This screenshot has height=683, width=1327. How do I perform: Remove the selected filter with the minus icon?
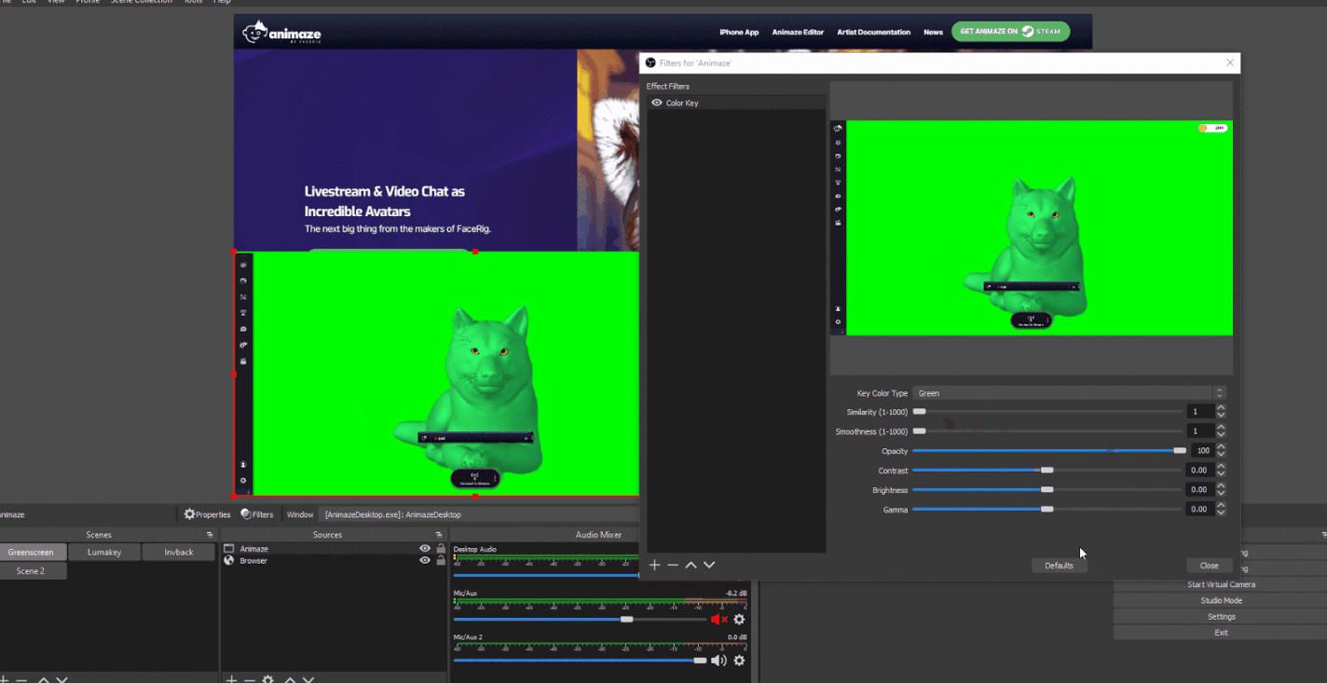(673, 565)
